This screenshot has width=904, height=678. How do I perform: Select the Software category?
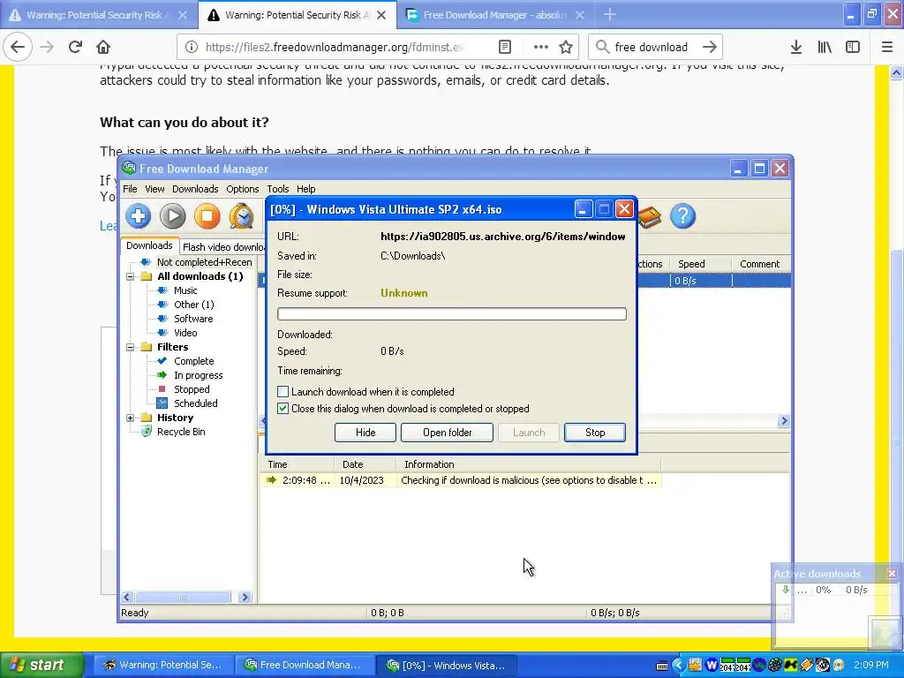[193, 319]
